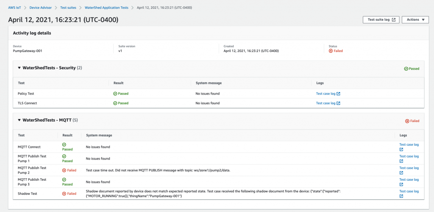434x212 pixels.
Task: Click the Test suite log button
Action: click(381, 20)
